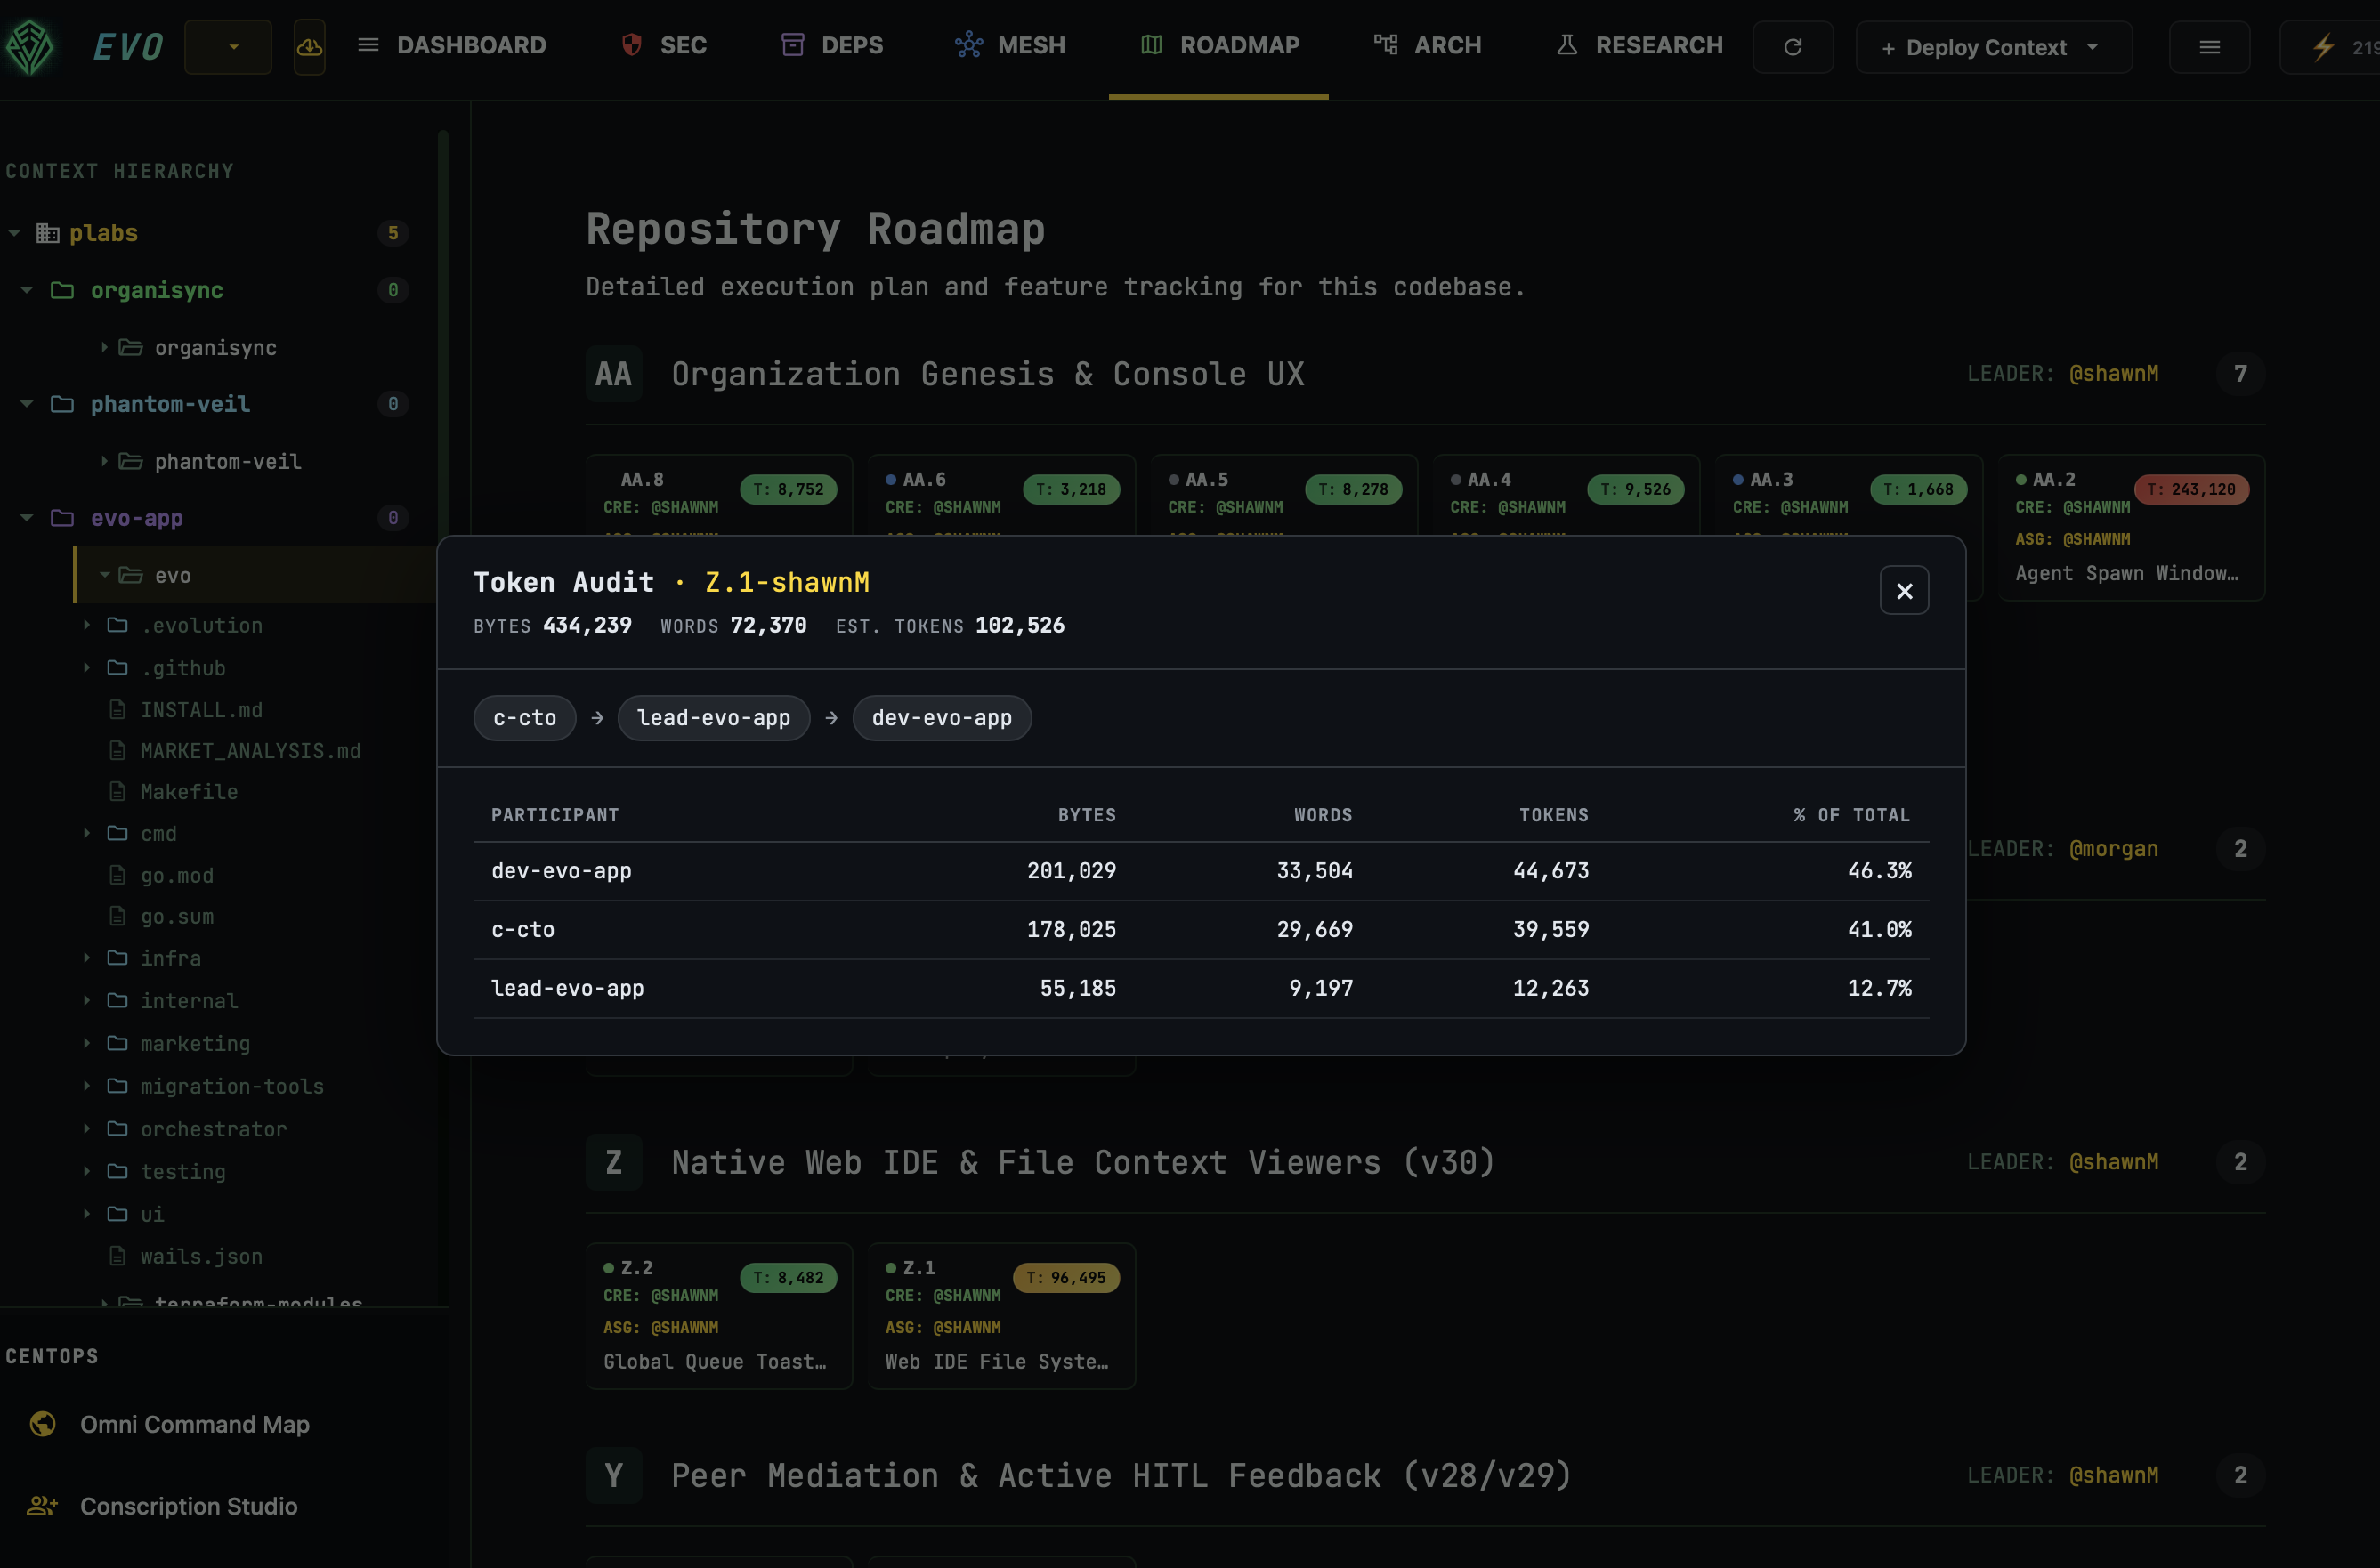Open go.sum file
Screen dimensions: 2380x1568
click(177, 917)
